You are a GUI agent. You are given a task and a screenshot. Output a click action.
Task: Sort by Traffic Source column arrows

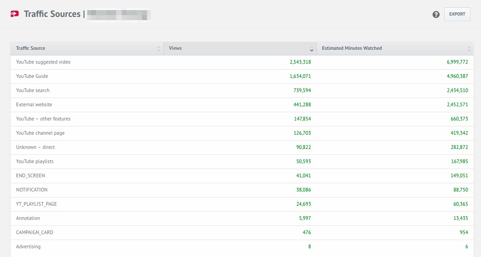[x=158, y=49]
